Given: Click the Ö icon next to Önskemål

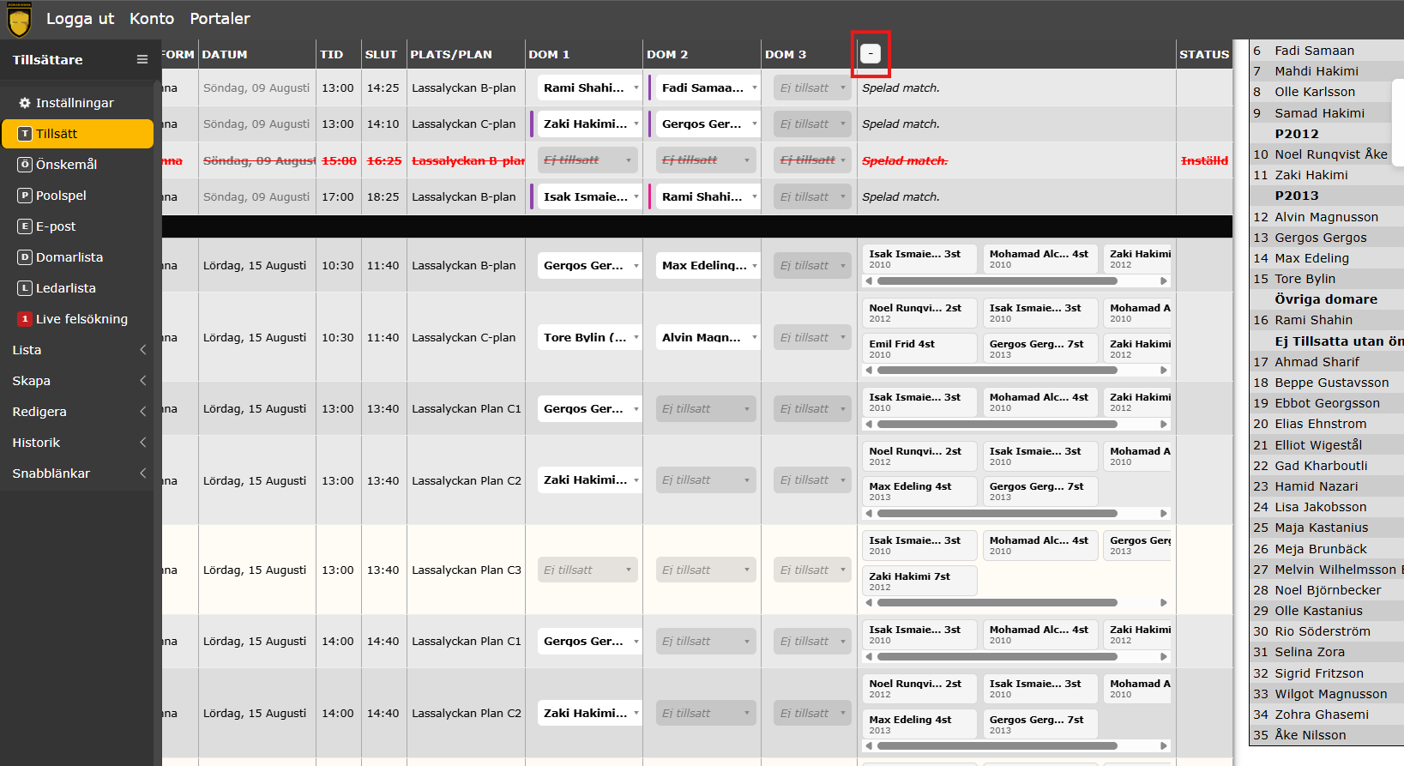Looking at the screenshot, I should (x=25, y=165).
